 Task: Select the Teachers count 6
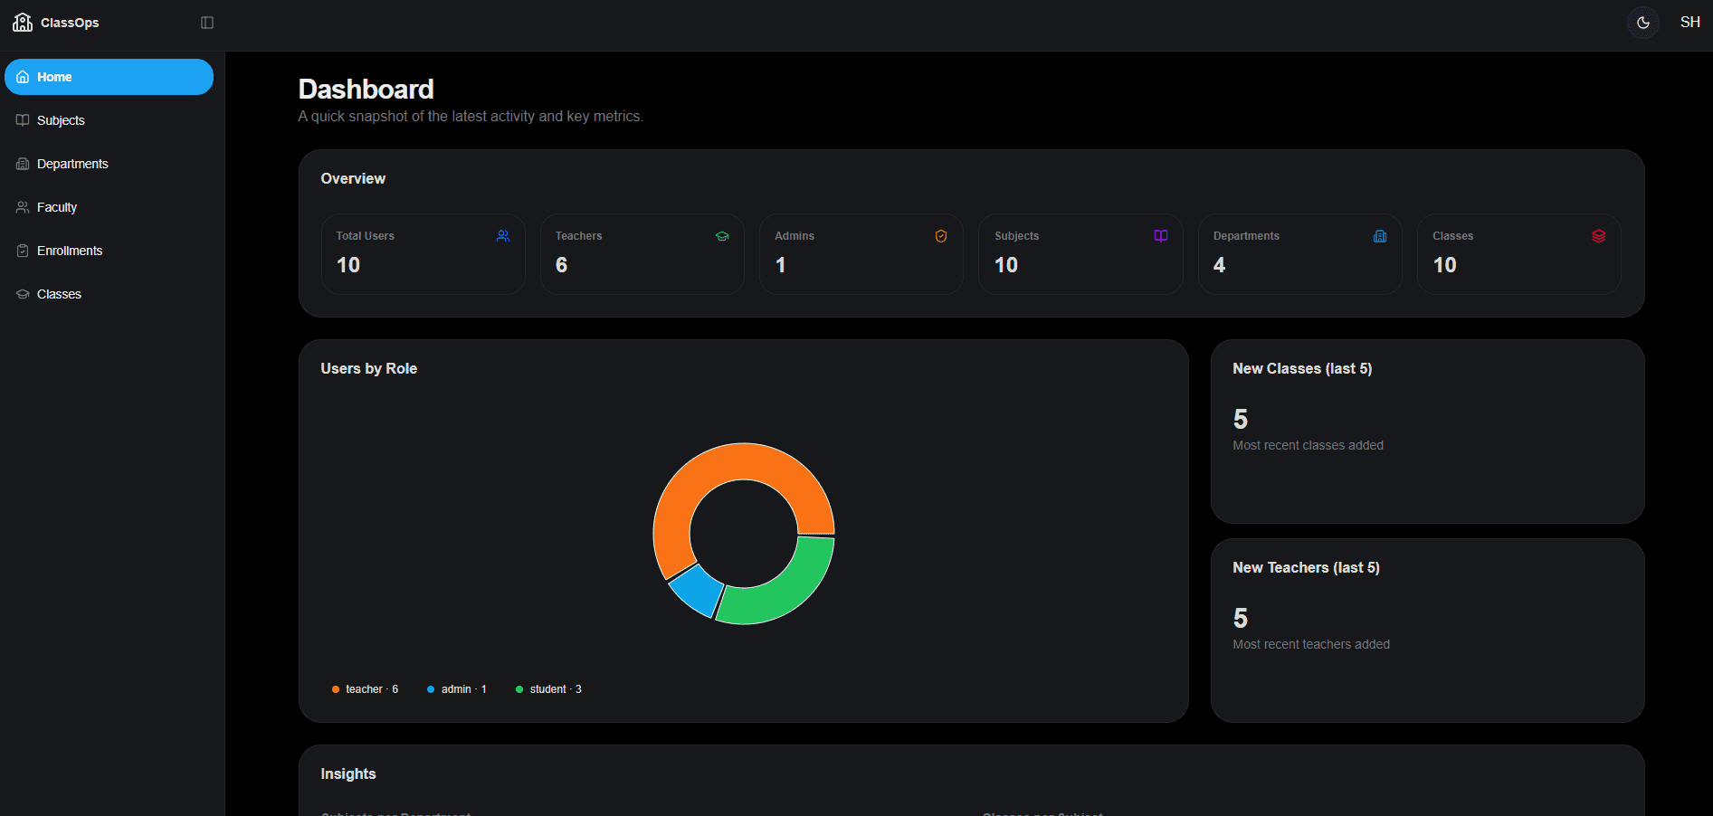pyautogui.click(x=562, y=265)
